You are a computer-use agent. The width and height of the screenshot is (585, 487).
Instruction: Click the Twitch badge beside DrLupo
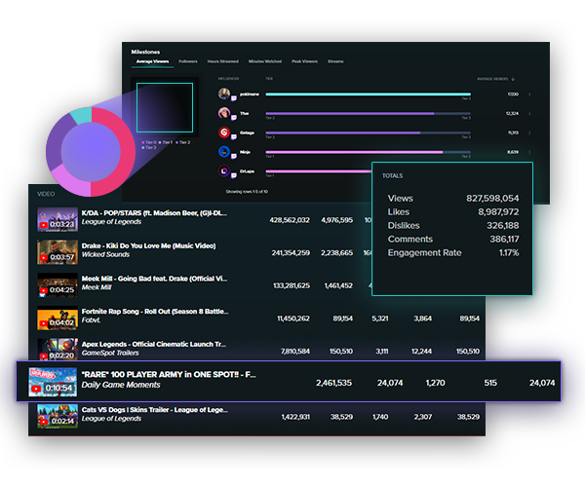234,176
